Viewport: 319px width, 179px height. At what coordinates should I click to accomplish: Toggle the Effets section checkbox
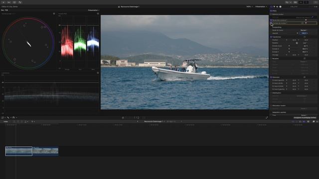[x=271, y=11]
